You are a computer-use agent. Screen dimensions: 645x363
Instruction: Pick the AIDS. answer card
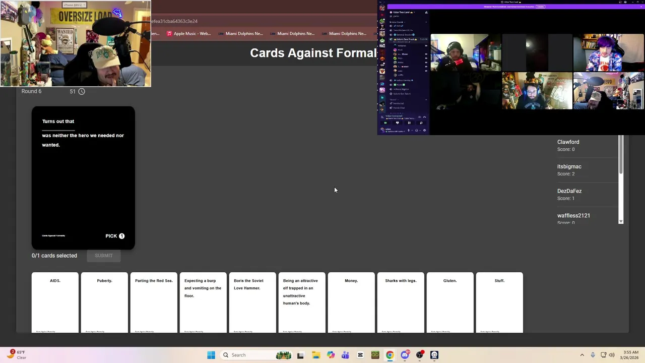pos(55,302)
